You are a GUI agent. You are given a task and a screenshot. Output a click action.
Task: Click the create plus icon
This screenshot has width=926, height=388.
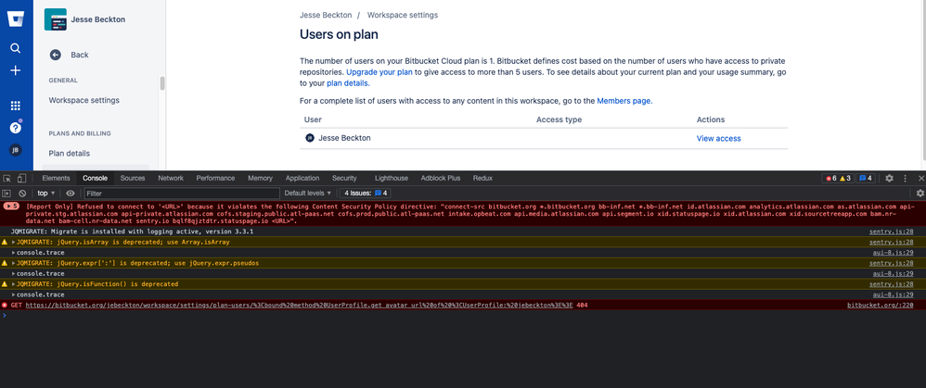coord(16,70)
